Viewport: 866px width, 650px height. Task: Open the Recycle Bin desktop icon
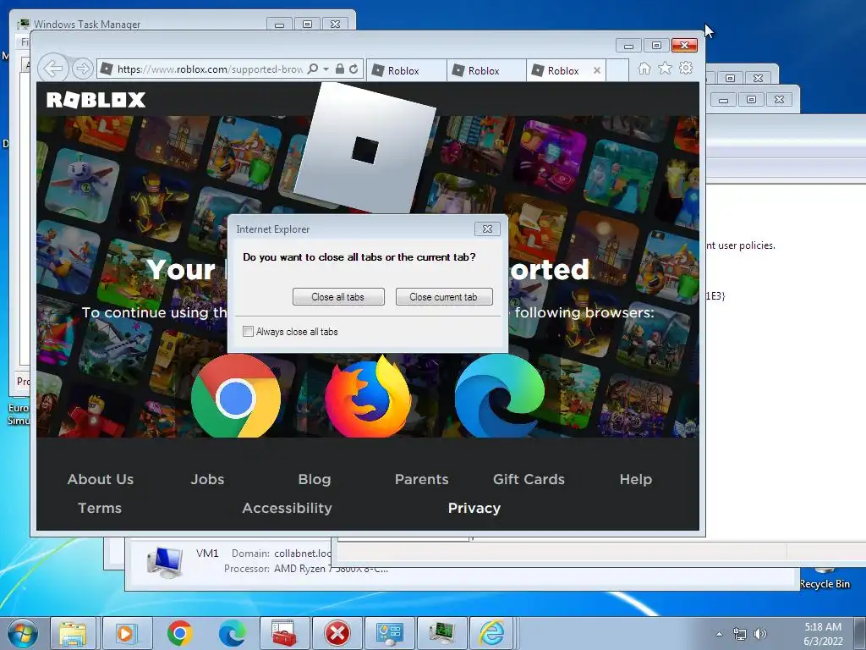pyautogui.click(x=825, y=579)
